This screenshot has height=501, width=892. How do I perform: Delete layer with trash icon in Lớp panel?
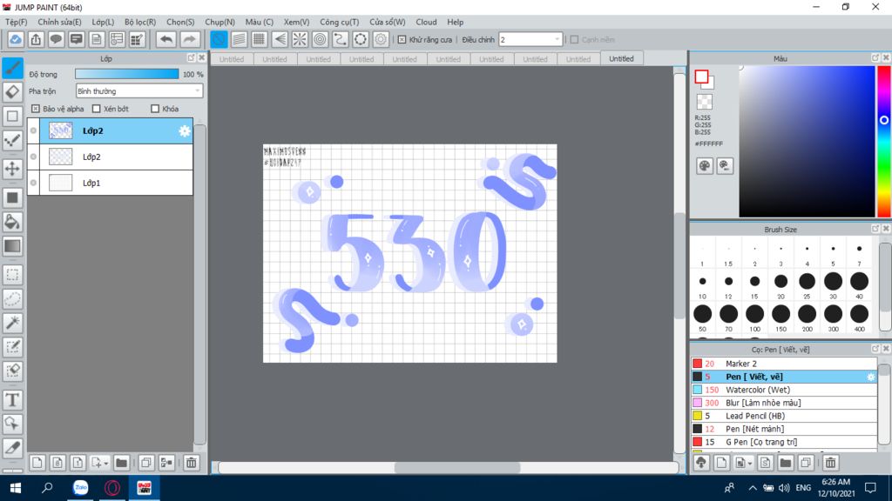tap(191, 463)
